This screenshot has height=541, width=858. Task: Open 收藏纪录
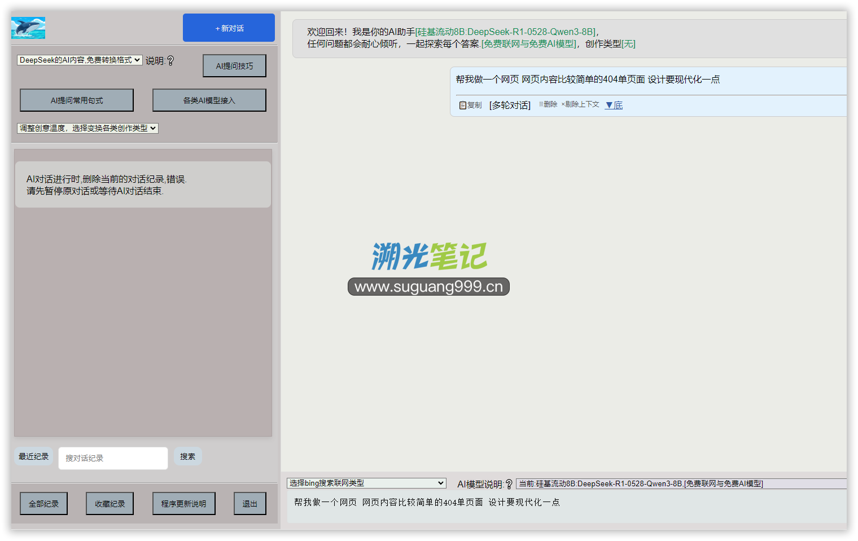(110, 504)
